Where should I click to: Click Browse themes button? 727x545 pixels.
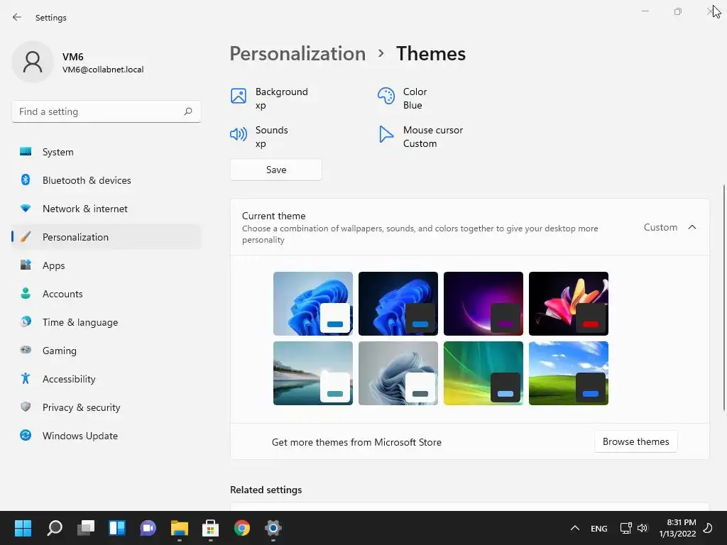point(635,441)
